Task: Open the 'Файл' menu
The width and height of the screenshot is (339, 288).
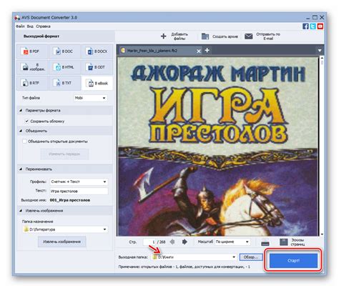Action: [x=20, y=26]
